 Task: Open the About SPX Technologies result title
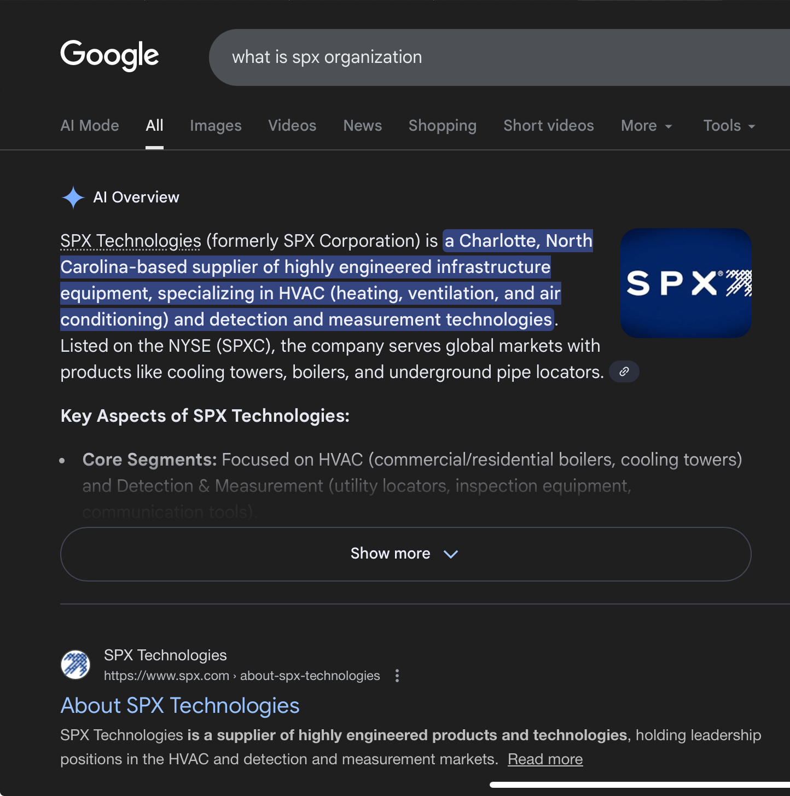[180, 706]
